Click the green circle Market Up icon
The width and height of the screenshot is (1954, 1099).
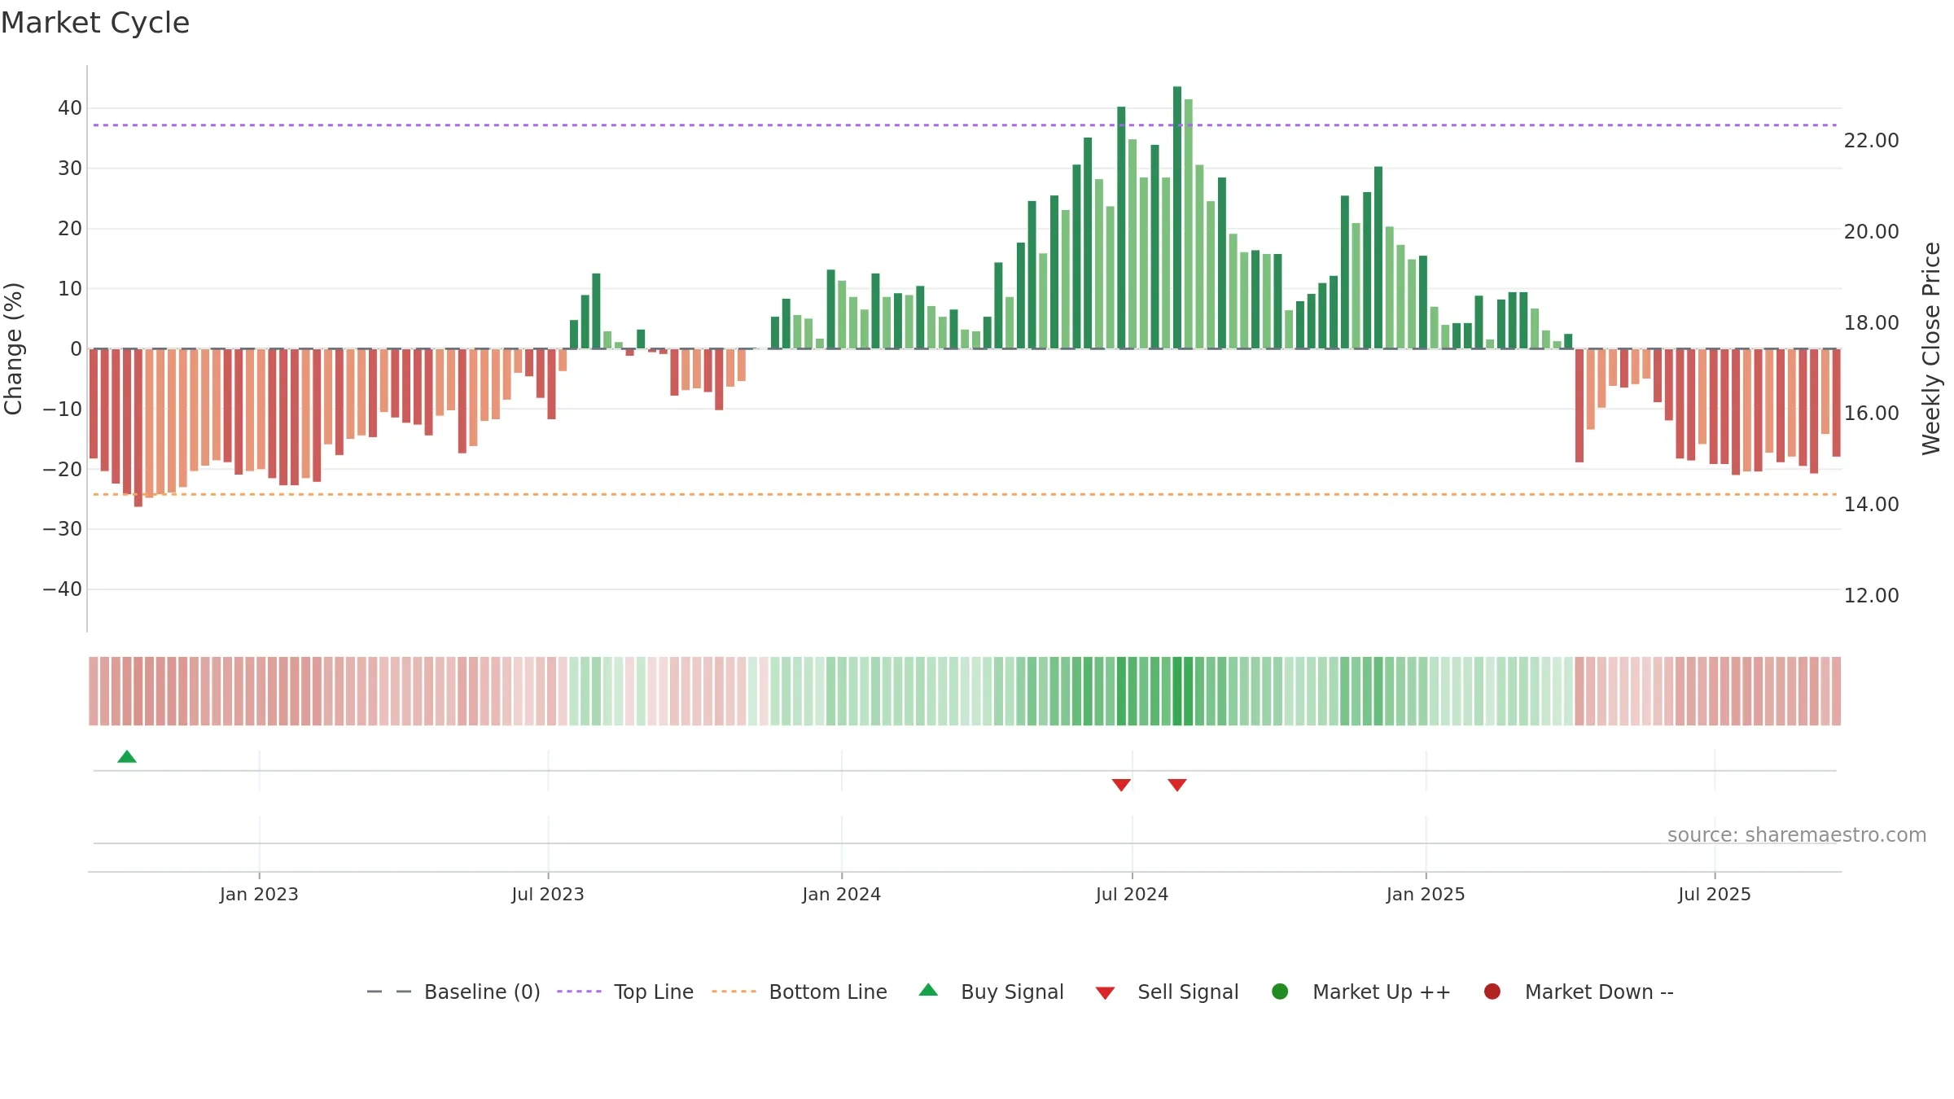click(x=1280, y=992)
